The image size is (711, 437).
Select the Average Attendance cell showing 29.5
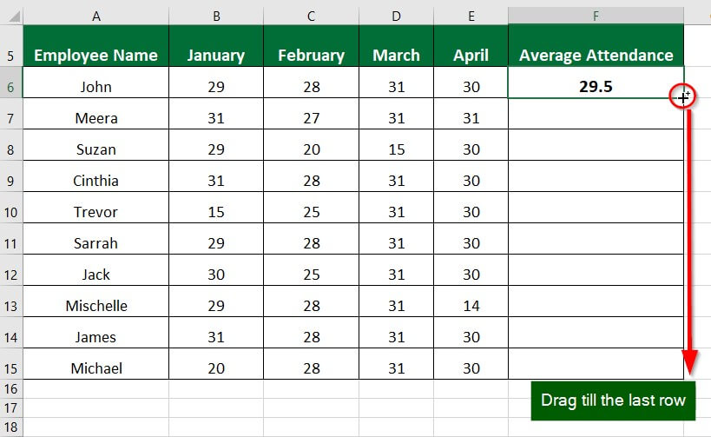coord(596,86)
